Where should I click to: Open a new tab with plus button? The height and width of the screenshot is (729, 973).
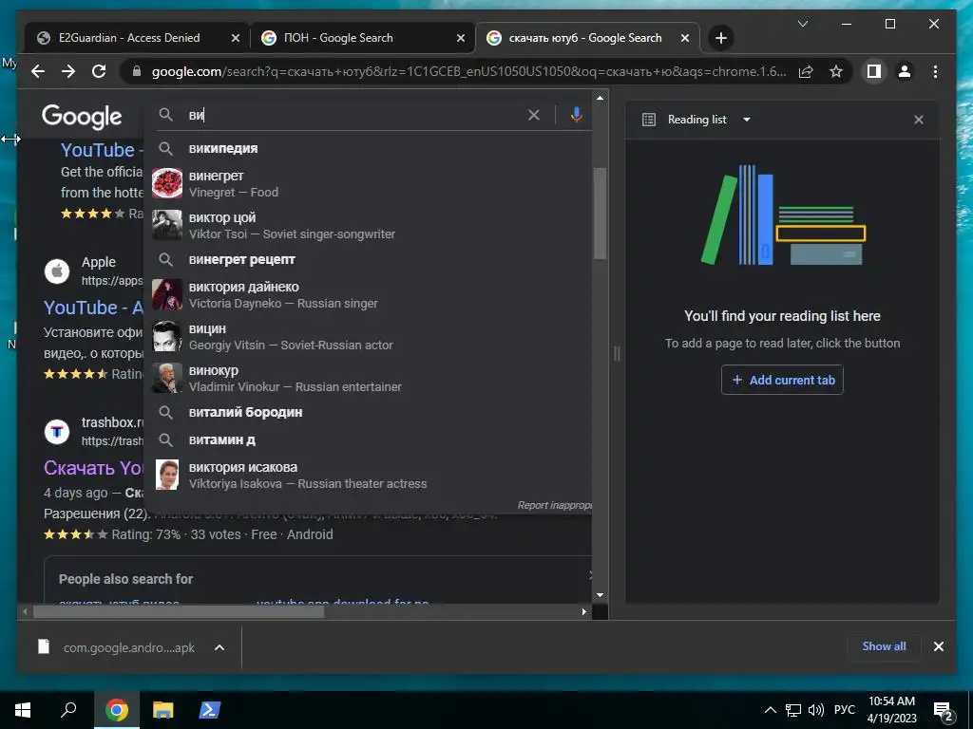tap(720, 38)
